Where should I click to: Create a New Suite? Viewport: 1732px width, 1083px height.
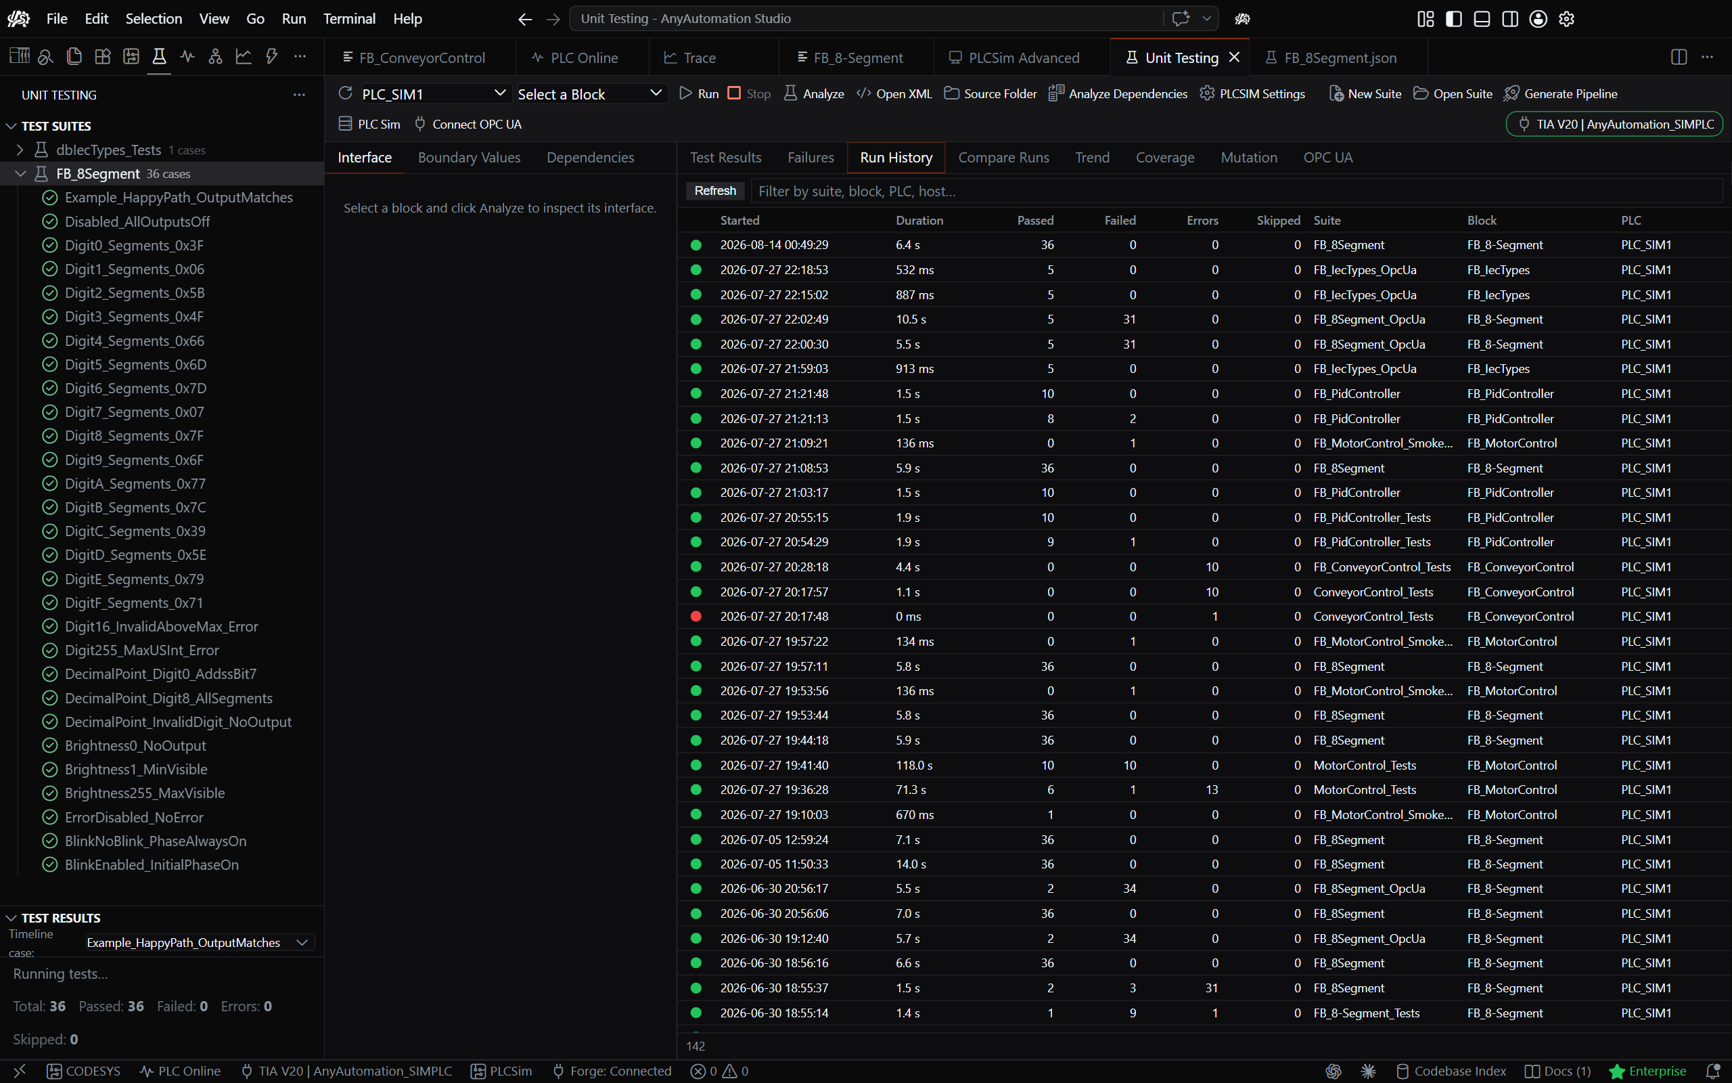pyautogui.click(x=1365, y=94)
